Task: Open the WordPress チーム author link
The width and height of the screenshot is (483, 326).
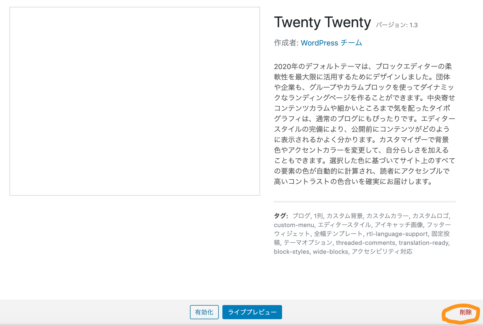Action: [331, 43]
